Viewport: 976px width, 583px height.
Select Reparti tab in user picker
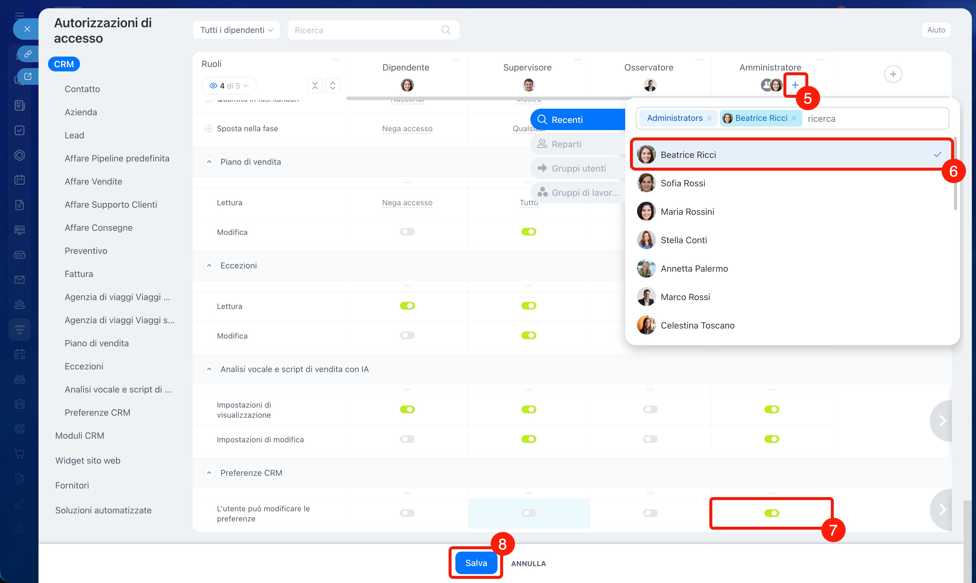(566, 144)
